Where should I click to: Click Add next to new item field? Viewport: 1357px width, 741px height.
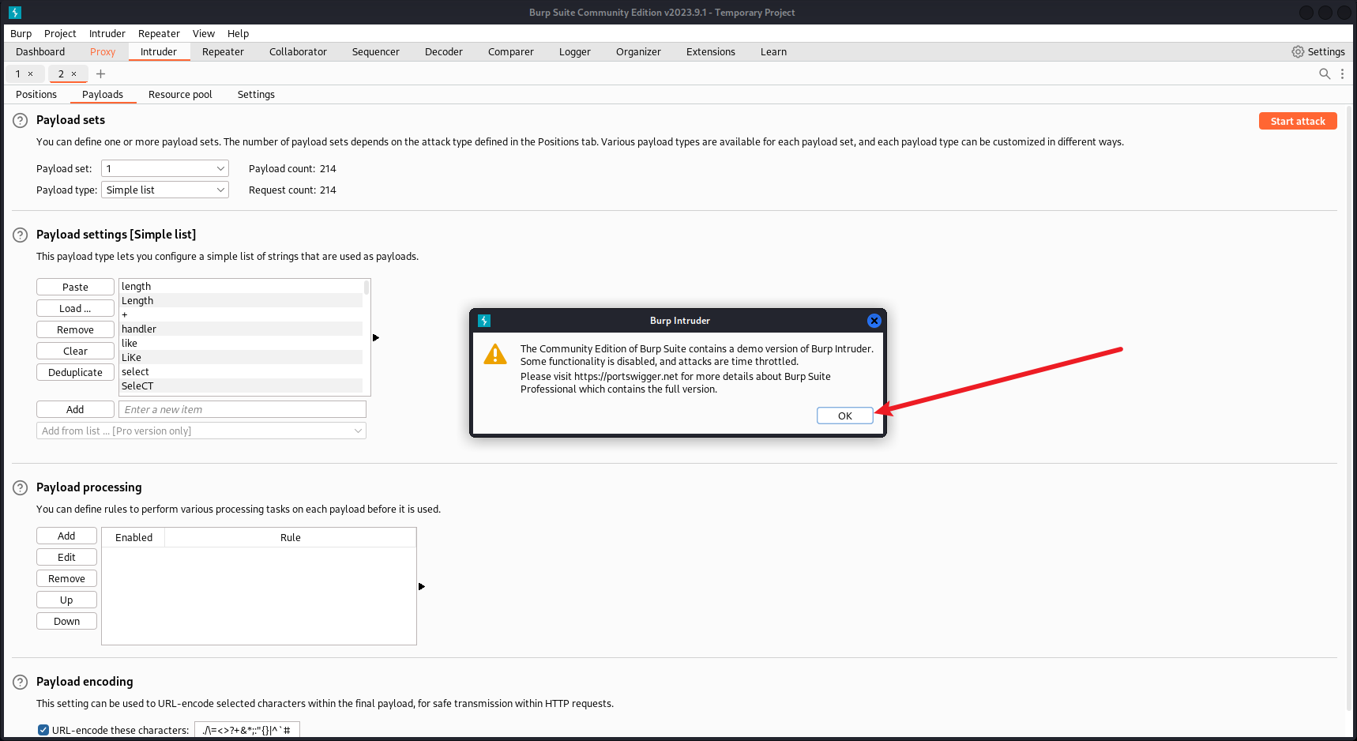click(75, 409)
